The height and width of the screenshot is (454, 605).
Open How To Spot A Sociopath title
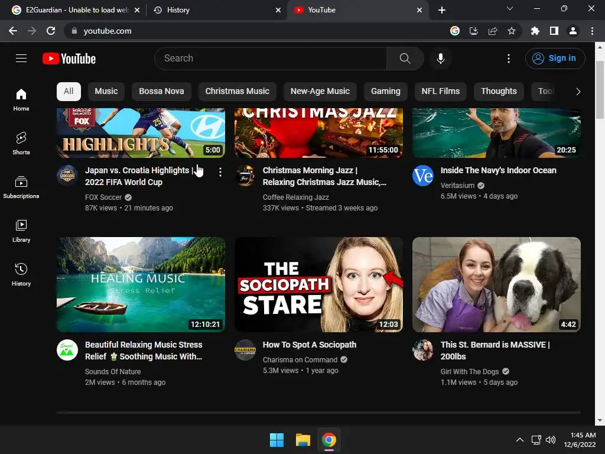coord(310,345)
